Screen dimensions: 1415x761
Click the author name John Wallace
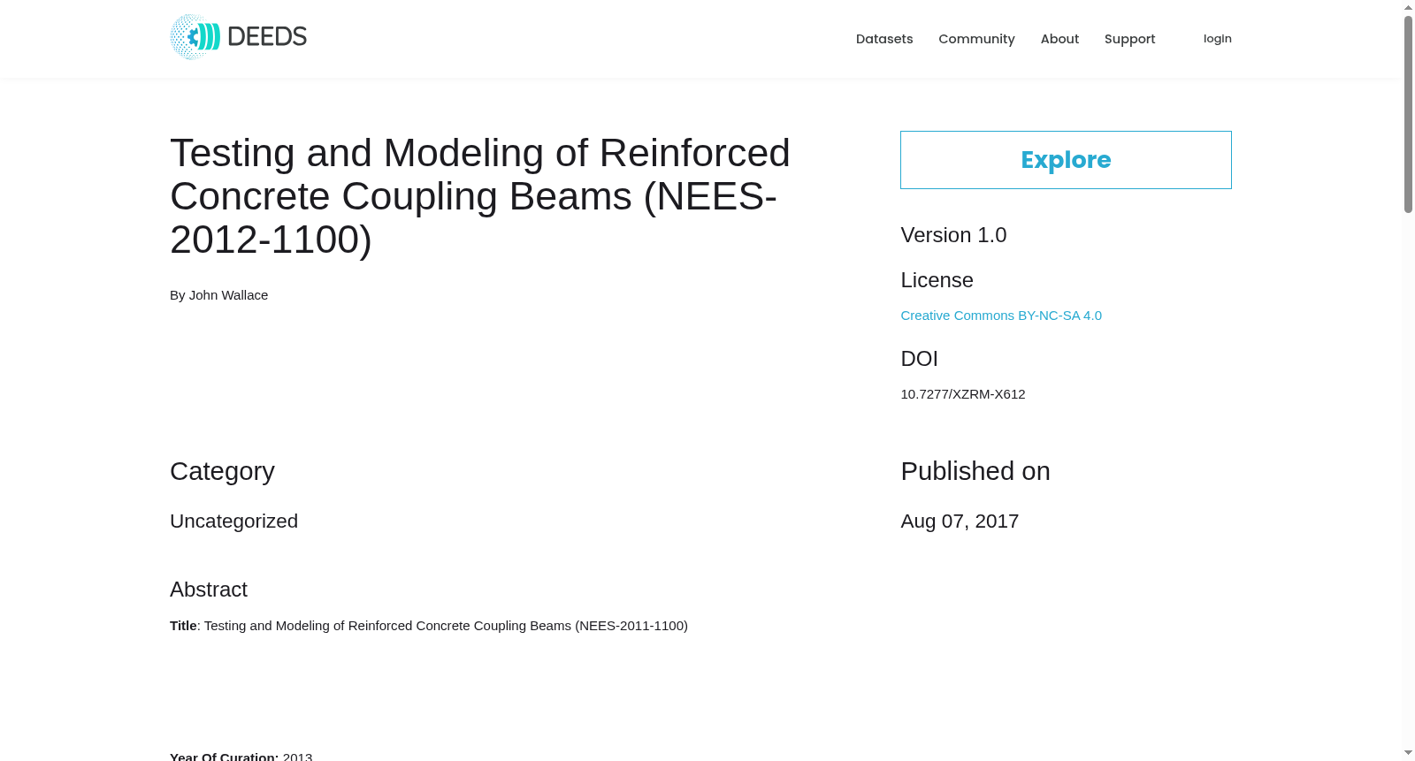[x=228, y=295]
